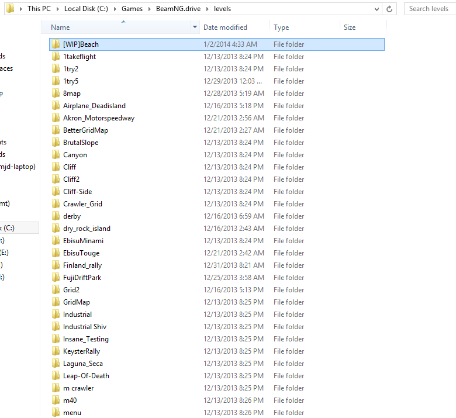The width and height of the screenshot is (456, 418).
Task: Open the mjd-laptop) item in navigation pane
Action: pyautogui.click(x=18, y=167)
